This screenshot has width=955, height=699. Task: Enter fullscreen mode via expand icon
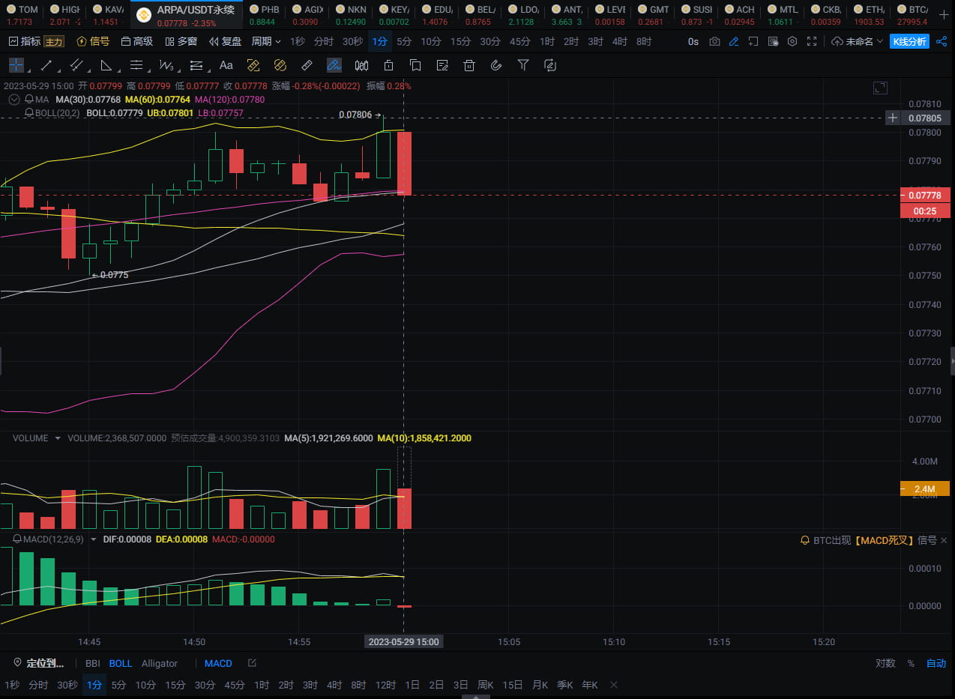tap(812, 42)
